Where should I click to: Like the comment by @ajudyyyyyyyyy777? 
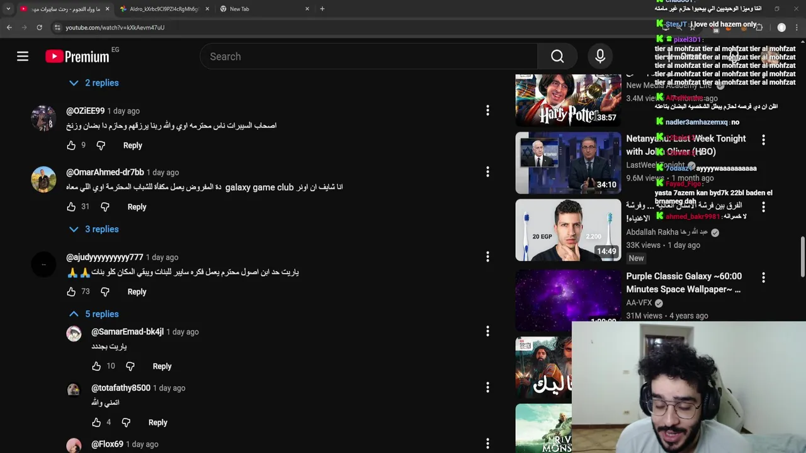click(71, 292)
